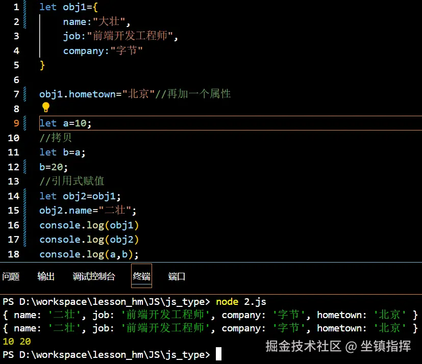Click the //引用式赋值 comment line
This screenshot has height=364, width=422.
[x=71, y=181]
